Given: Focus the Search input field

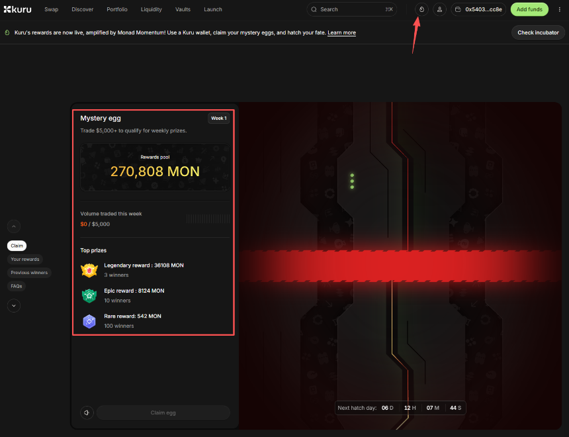Looking at the screenshot, I should pos(351,9).
